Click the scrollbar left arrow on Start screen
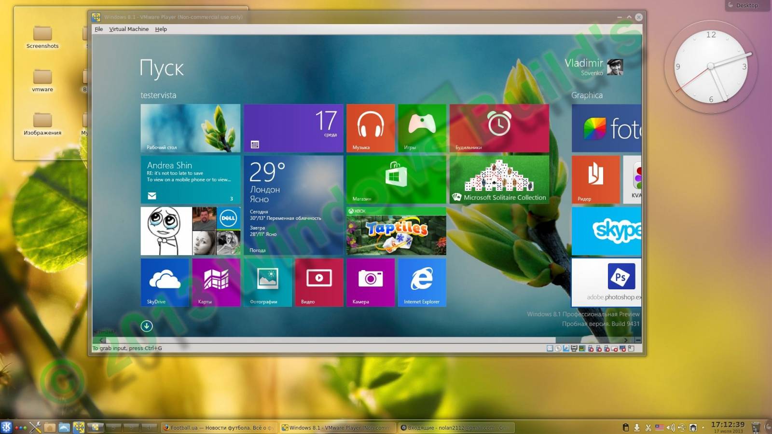 [x=101, y=340]
